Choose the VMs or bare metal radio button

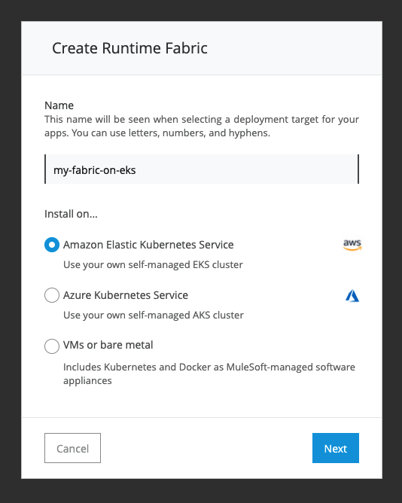click(52, 346)
